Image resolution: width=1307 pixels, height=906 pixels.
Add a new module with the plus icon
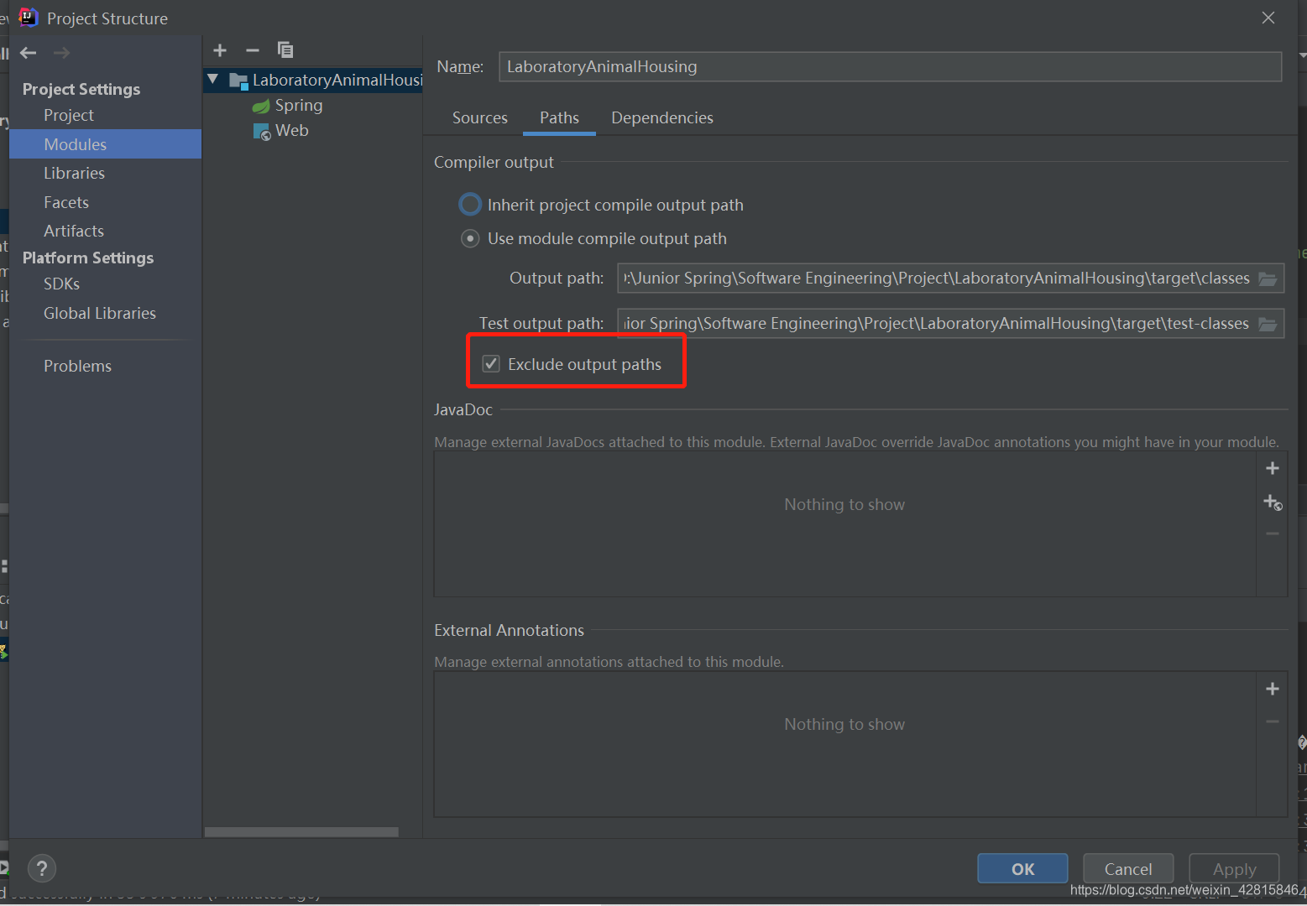click(x=220, y=50)
